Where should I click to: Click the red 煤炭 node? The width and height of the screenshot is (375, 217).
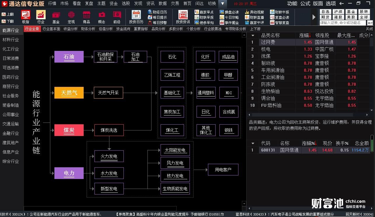point(69,130)
